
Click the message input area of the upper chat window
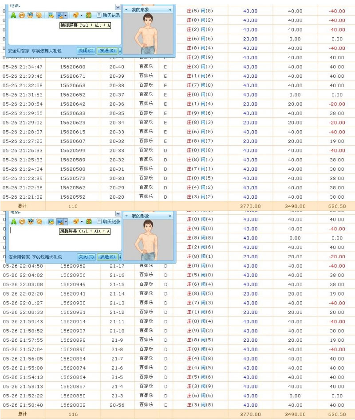[x=65, y=32]
